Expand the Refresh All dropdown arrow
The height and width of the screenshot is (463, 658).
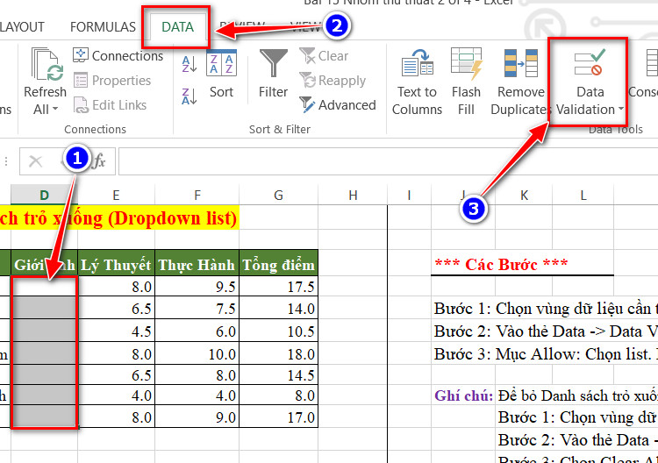55,110
